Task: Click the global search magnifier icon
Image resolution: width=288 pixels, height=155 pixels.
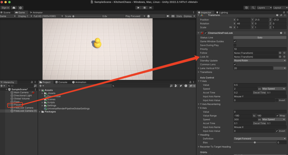Action: pyautogui.click(x=253, y=8)
